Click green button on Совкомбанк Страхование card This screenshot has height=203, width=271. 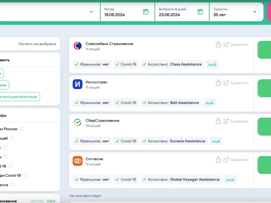pyautogui.click(x=264, y=50)
